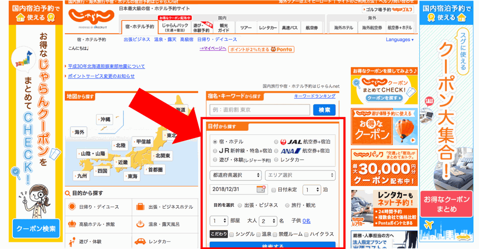Open the number of nights dropdown
The width and height of the screenshot is (479, 249).
311,190
